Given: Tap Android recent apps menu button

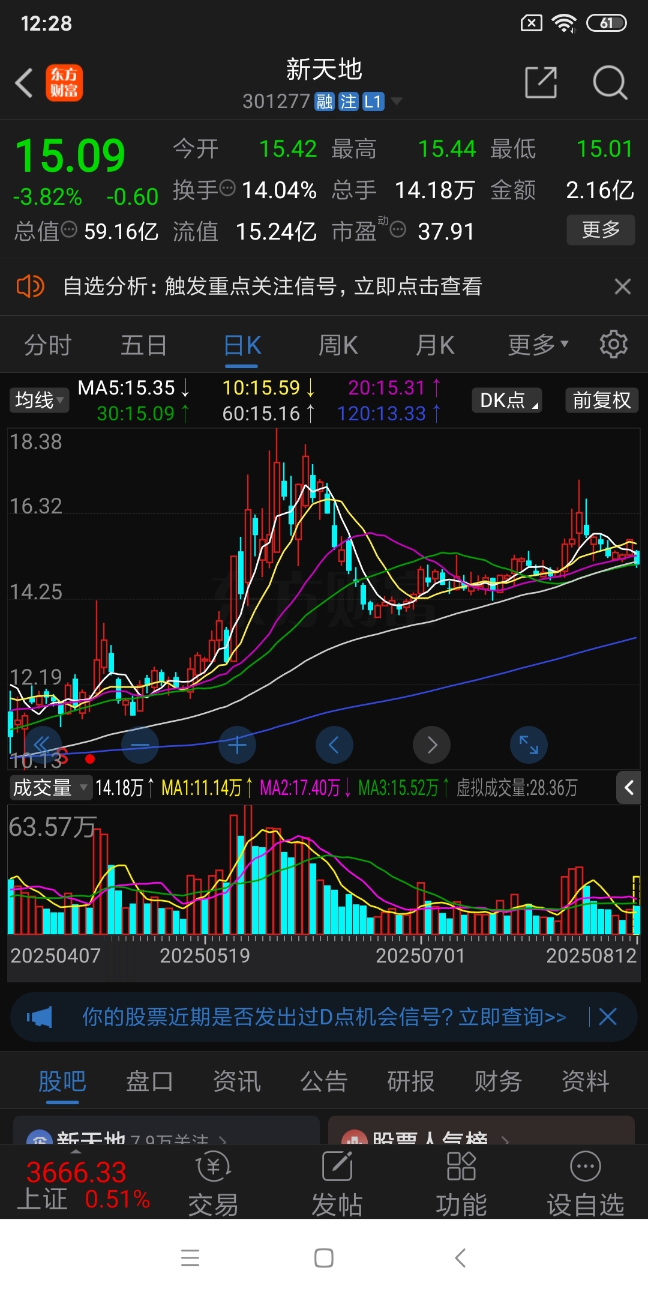Looking at the screenshot, I should (x=190, y=1258).
